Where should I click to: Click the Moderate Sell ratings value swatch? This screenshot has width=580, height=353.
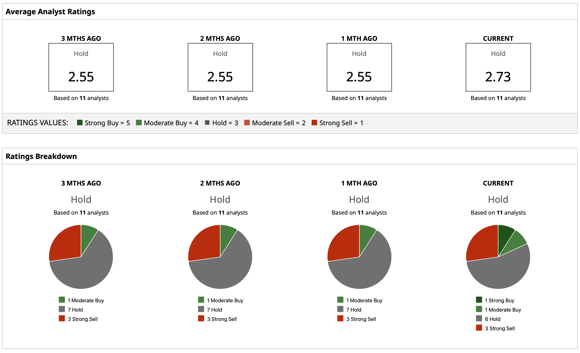247,123
